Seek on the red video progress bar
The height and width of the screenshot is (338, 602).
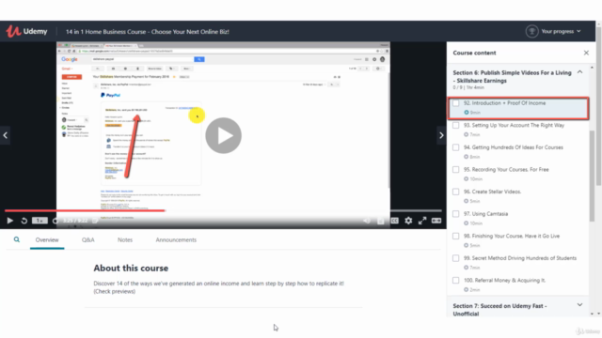tap(85, 210)
